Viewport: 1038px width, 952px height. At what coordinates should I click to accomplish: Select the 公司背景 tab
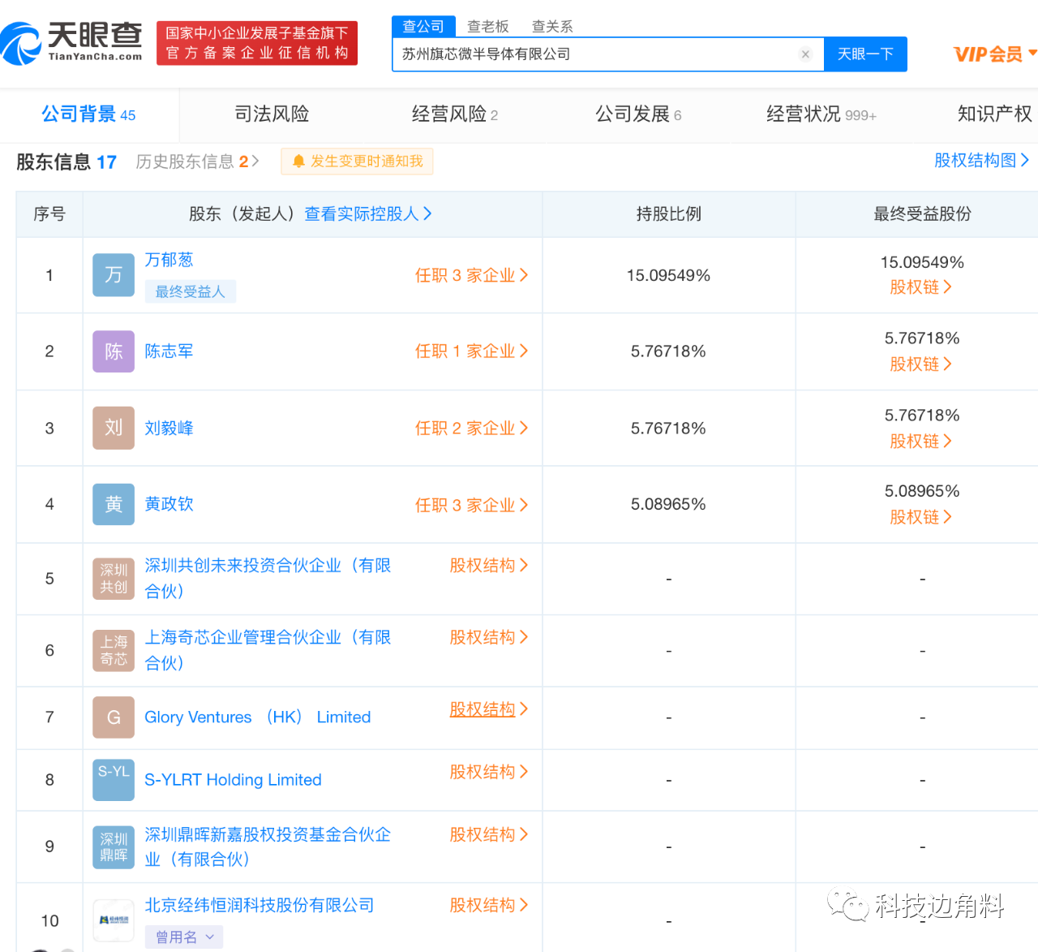click(88, 114)
